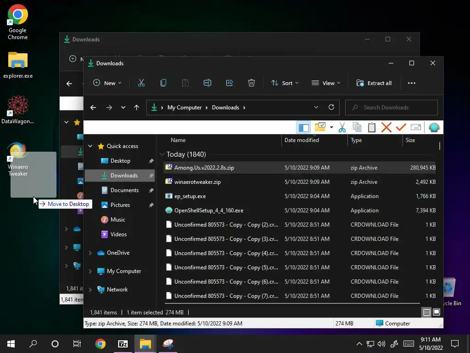Toggle the navigation pane icon in the classic toolbar
Image resolution: width=470 pixels, height=353 pixels.
click(x=303, y=128)
